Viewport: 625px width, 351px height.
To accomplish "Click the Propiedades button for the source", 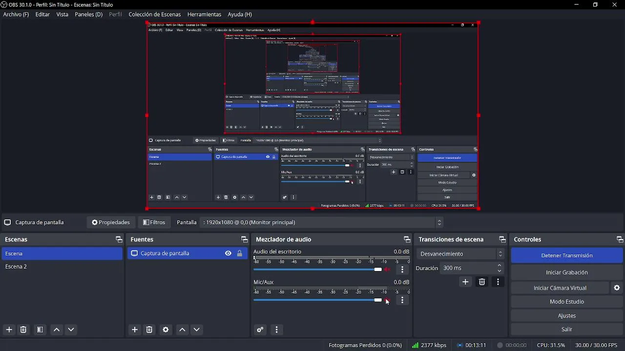I will click(x=111, y=222).
